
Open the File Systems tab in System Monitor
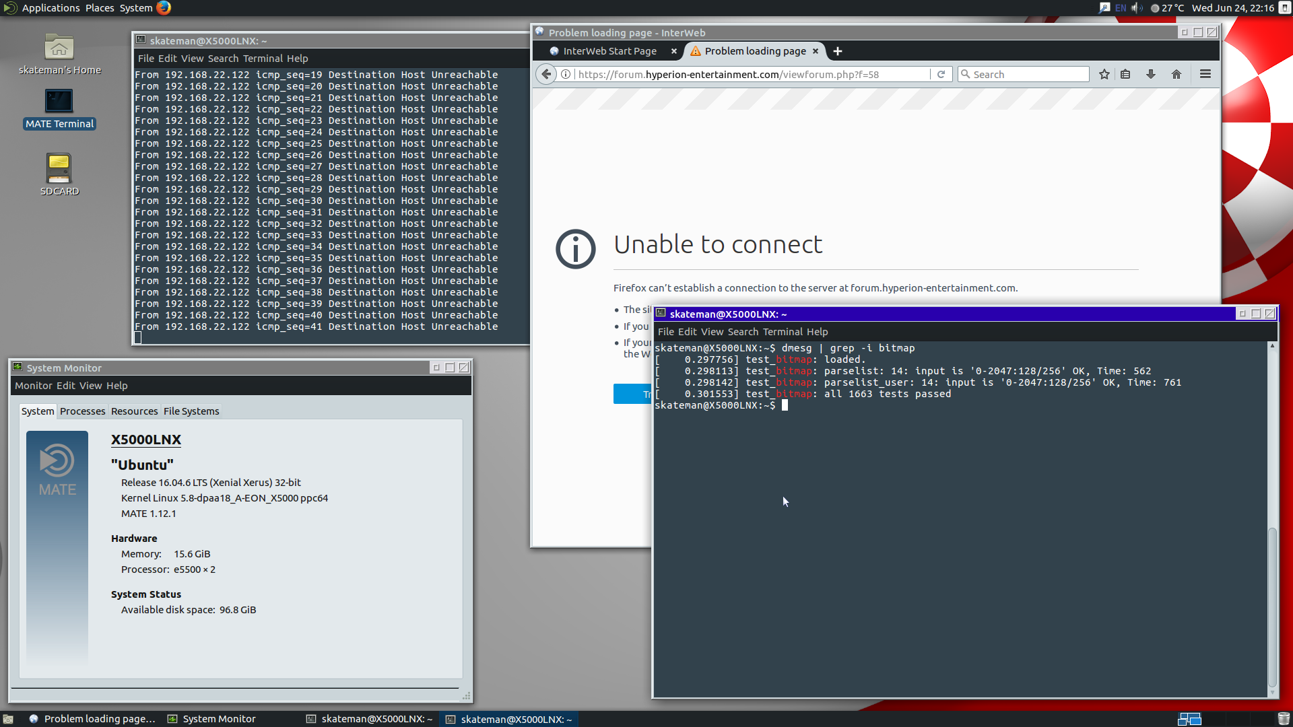pos(191,411)
